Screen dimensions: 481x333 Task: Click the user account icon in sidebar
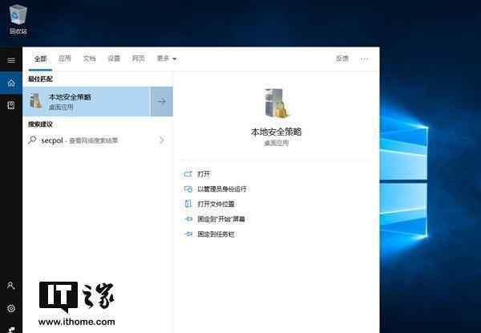11,286
